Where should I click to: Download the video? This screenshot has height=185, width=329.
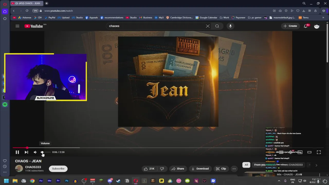click(x=200, y=169)
